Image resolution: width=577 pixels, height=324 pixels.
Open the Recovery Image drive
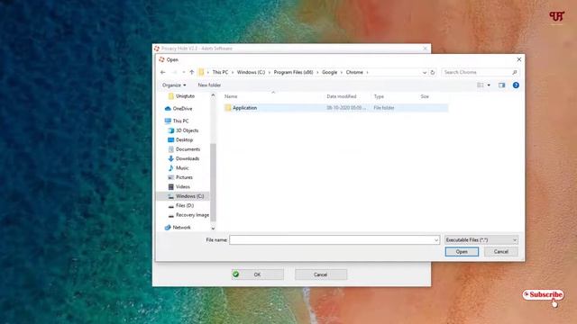coord(192,215)
